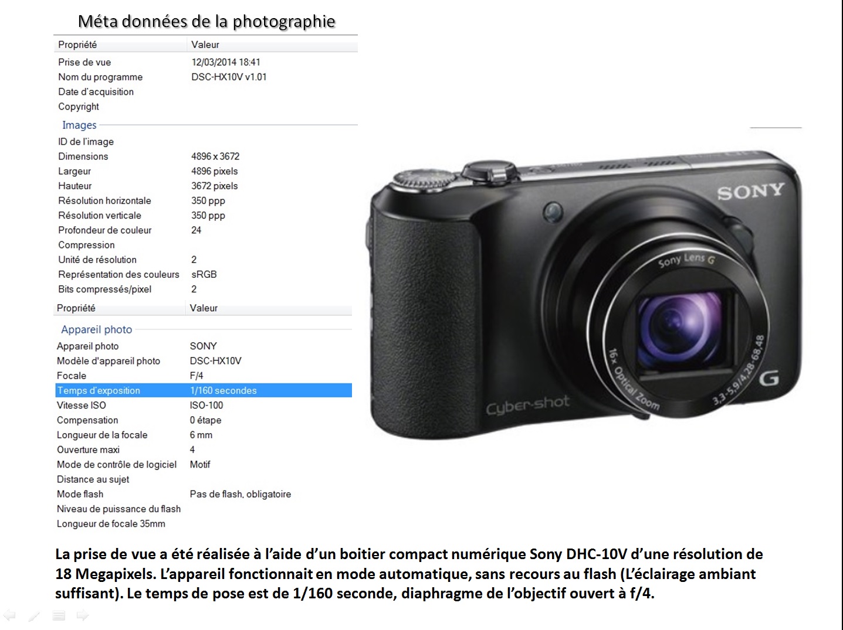This screenshot has width=843, height=630.
Task: Click the Valeur column header at top
Action: (x=205, y=45)
